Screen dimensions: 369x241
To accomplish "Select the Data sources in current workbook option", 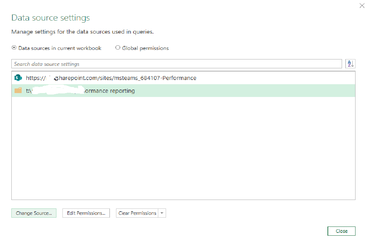I will click(14, 47).
